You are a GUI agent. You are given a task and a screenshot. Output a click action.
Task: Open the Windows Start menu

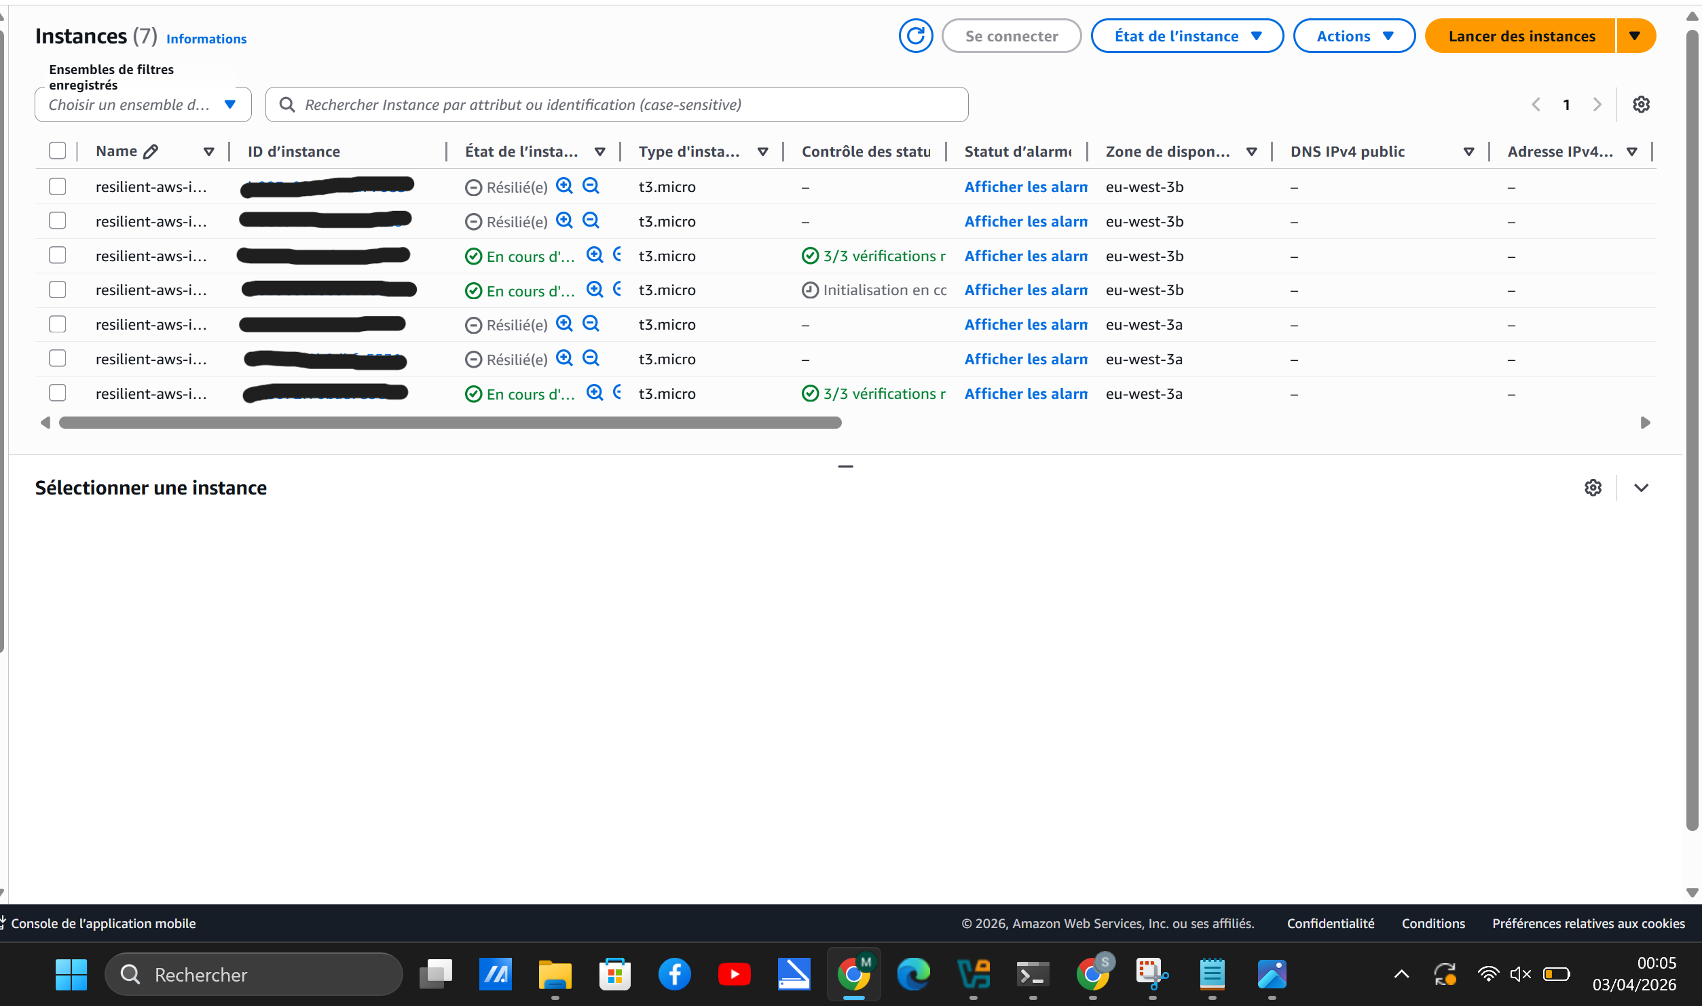(71, 974)
